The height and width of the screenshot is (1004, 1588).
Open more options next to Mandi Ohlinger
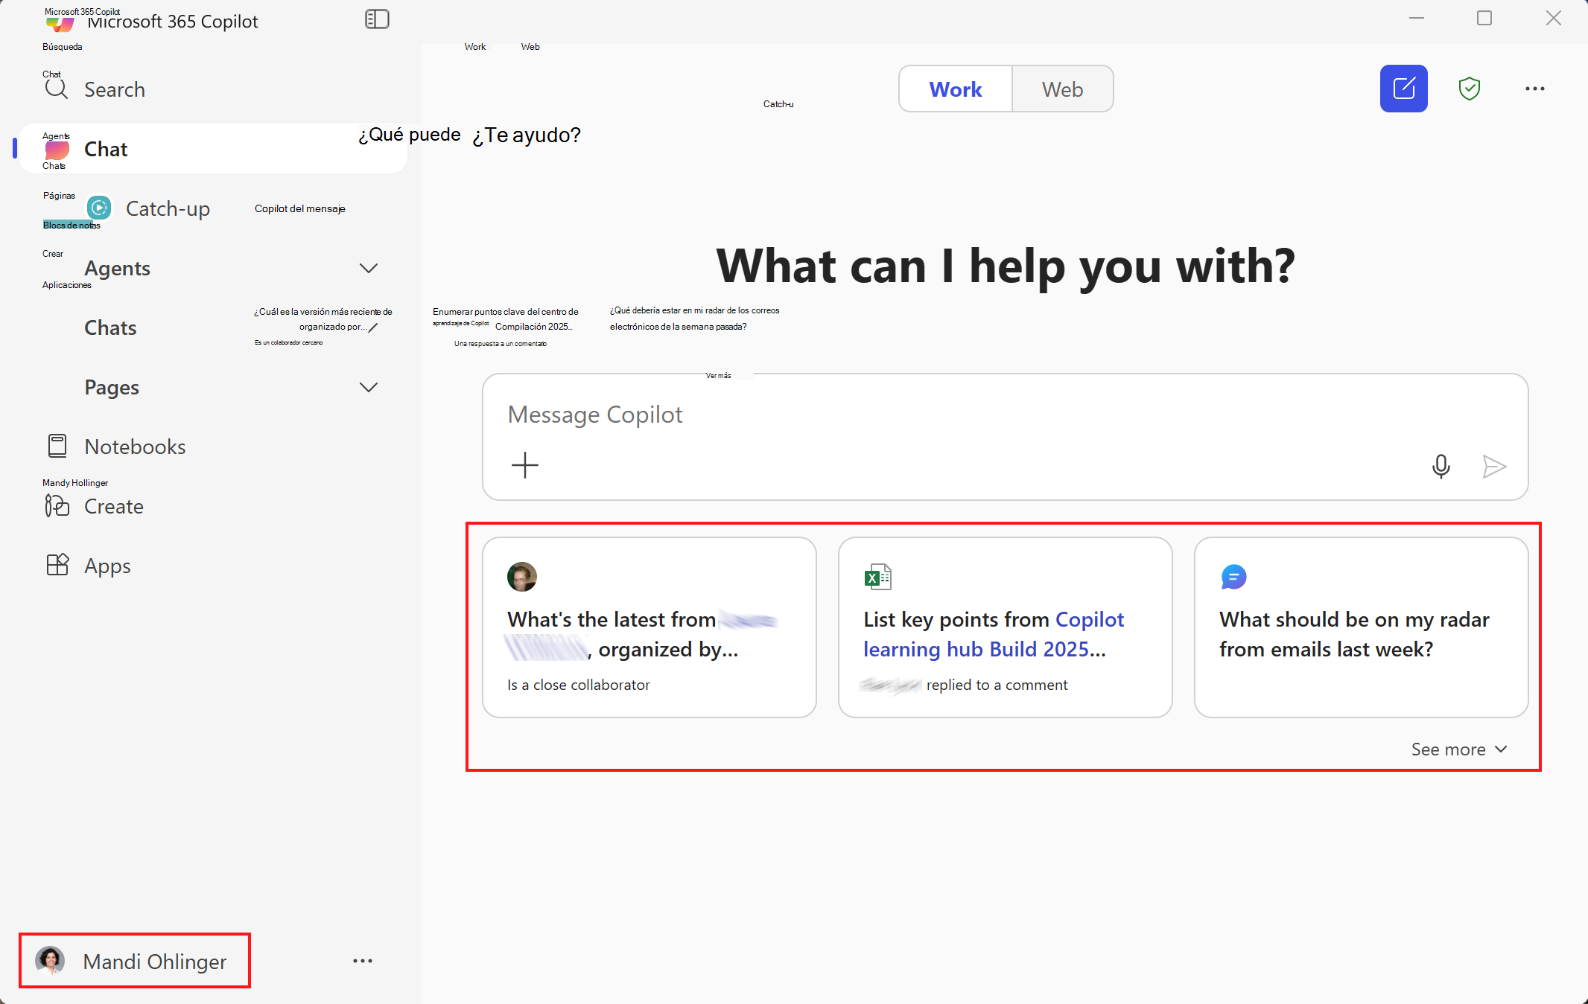point(363,961)
